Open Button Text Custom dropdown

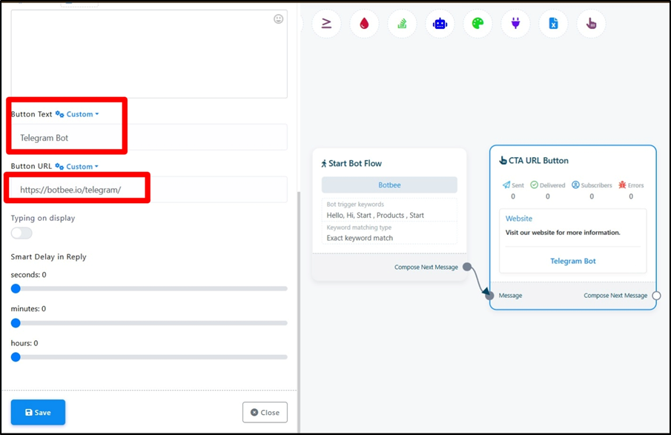(x=78, y=115)
